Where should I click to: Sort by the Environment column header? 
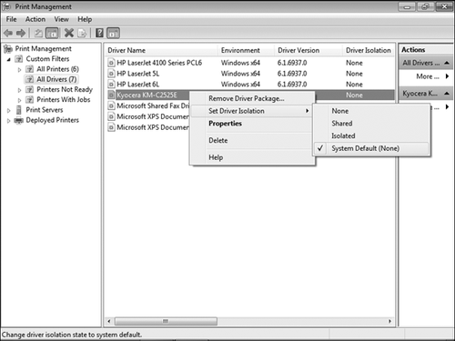(246, 50)
